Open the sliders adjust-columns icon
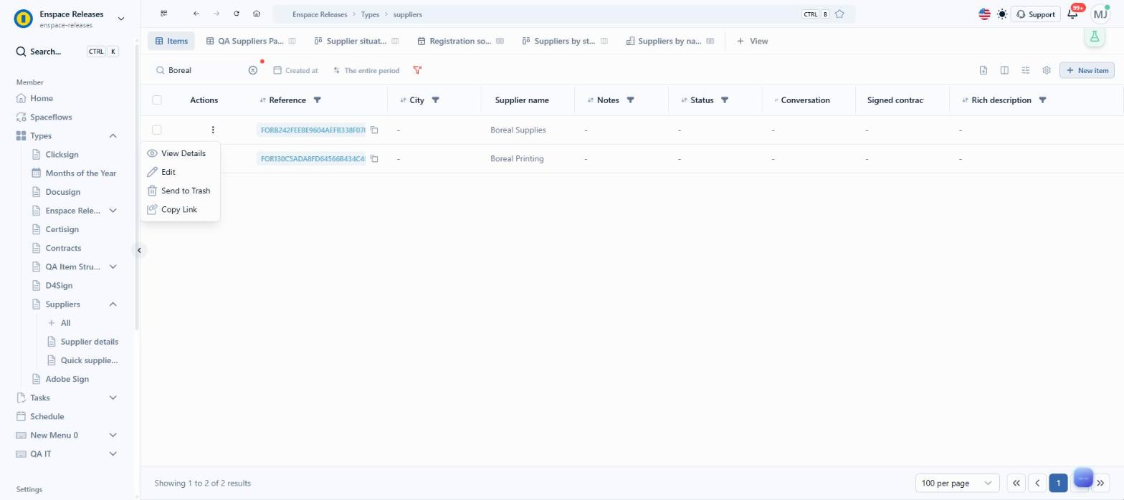 (1026, 70)
